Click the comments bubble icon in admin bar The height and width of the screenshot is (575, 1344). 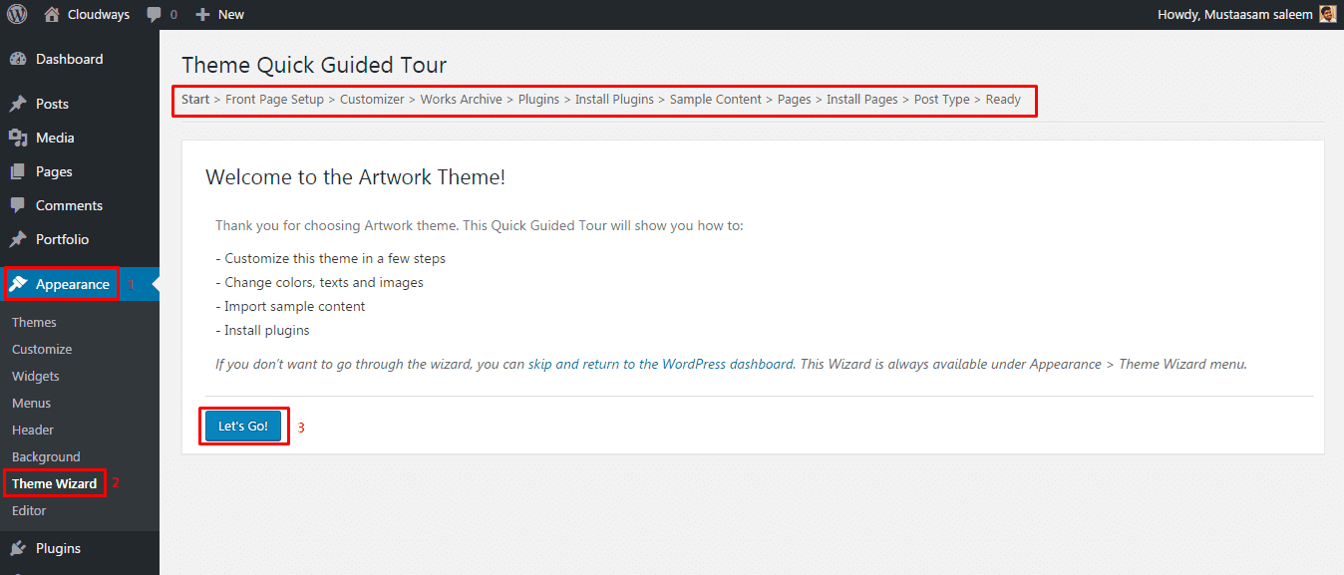(x=155, y=15)
